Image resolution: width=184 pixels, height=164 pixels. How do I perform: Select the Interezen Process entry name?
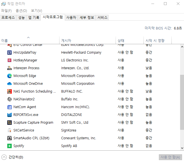[x=27, y=68]
